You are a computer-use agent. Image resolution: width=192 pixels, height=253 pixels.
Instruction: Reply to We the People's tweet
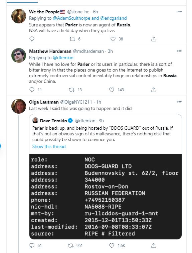pyautogui.click(x=32, y=39)
